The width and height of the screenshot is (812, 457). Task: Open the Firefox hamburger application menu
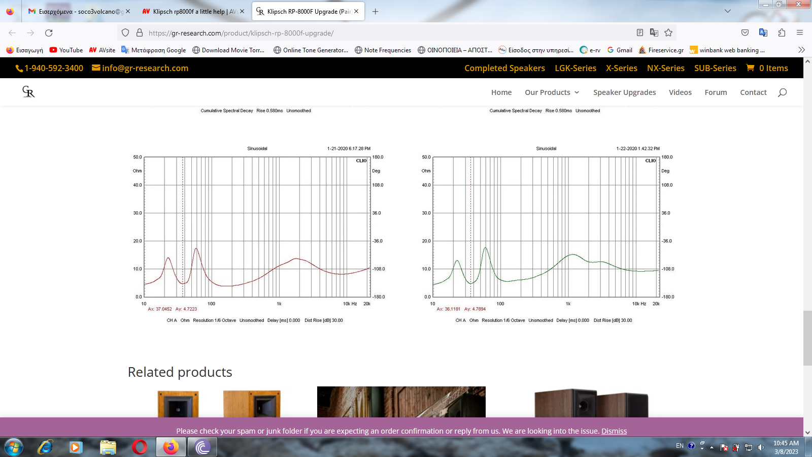pos(800,33)
